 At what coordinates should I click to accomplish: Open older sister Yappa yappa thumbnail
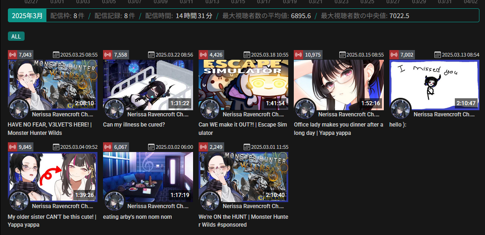pos(52,177)
